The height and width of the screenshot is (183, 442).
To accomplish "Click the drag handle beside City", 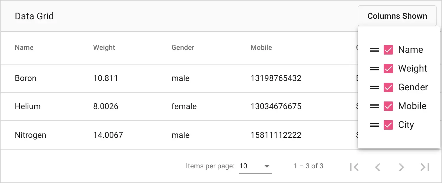I will (374, 125).
